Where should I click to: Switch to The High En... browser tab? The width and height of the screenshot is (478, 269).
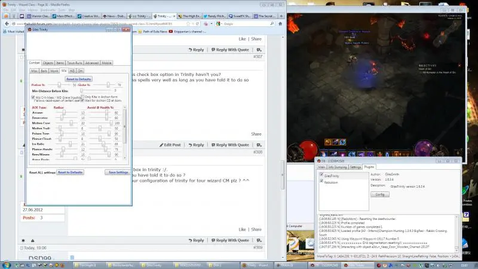[189, 16]
